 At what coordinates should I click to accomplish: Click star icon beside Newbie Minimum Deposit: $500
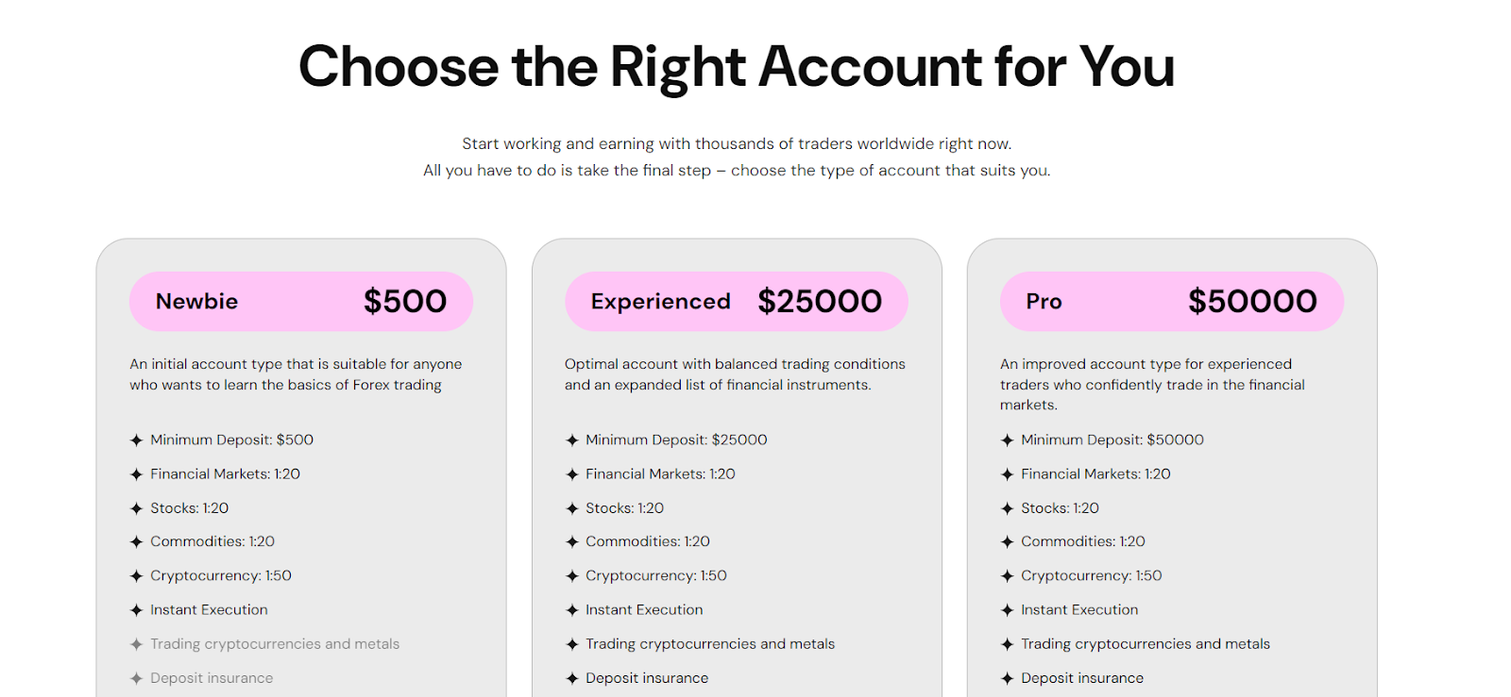tap(136, 440)
